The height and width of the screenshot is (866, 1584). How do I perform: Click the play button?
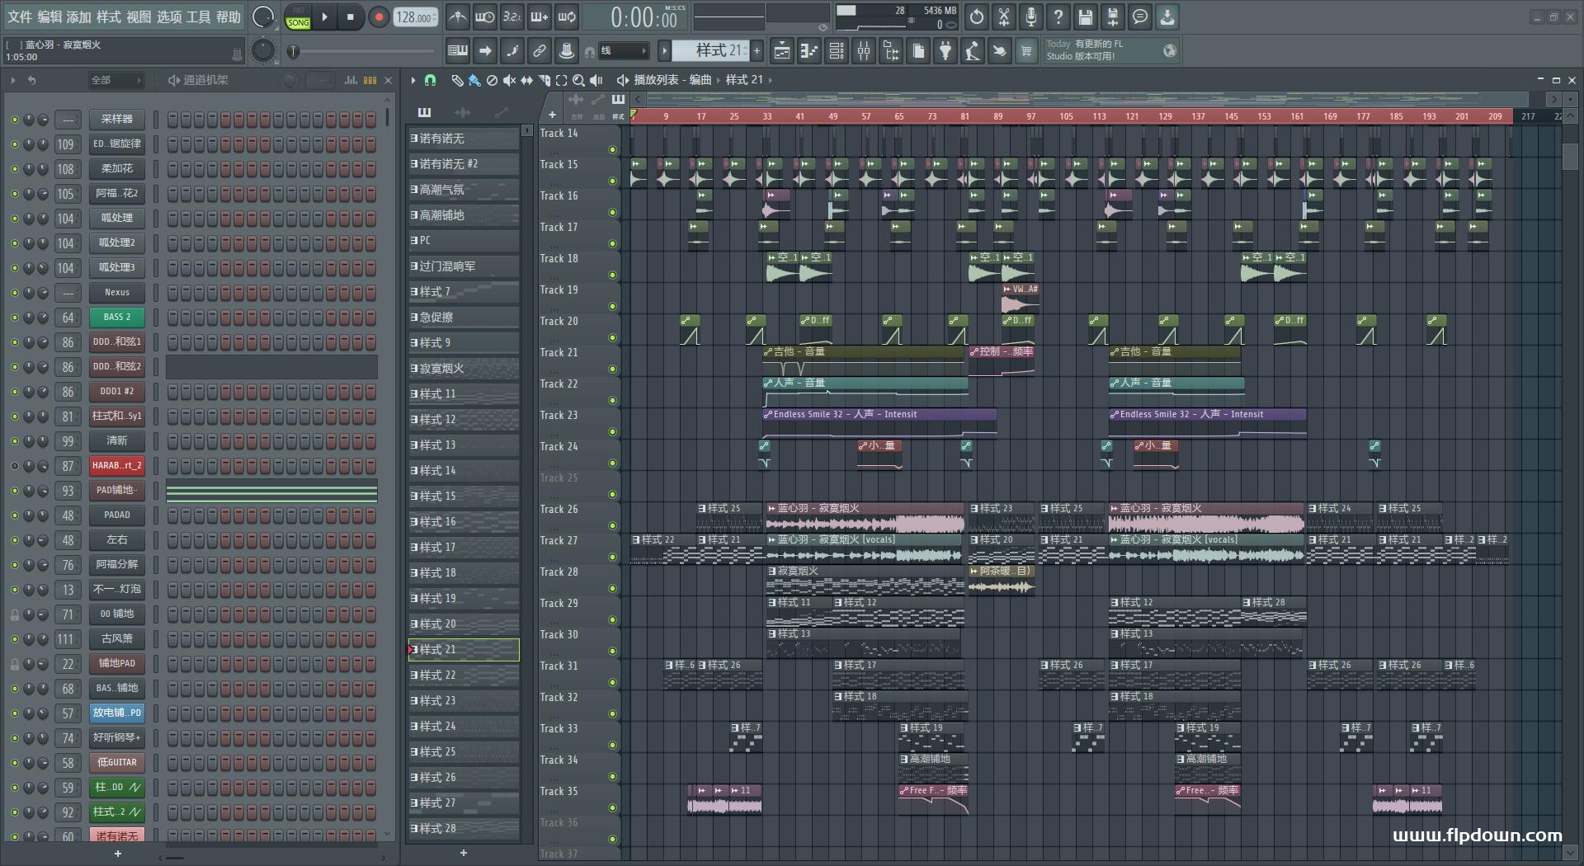click(x=325, y=16)
